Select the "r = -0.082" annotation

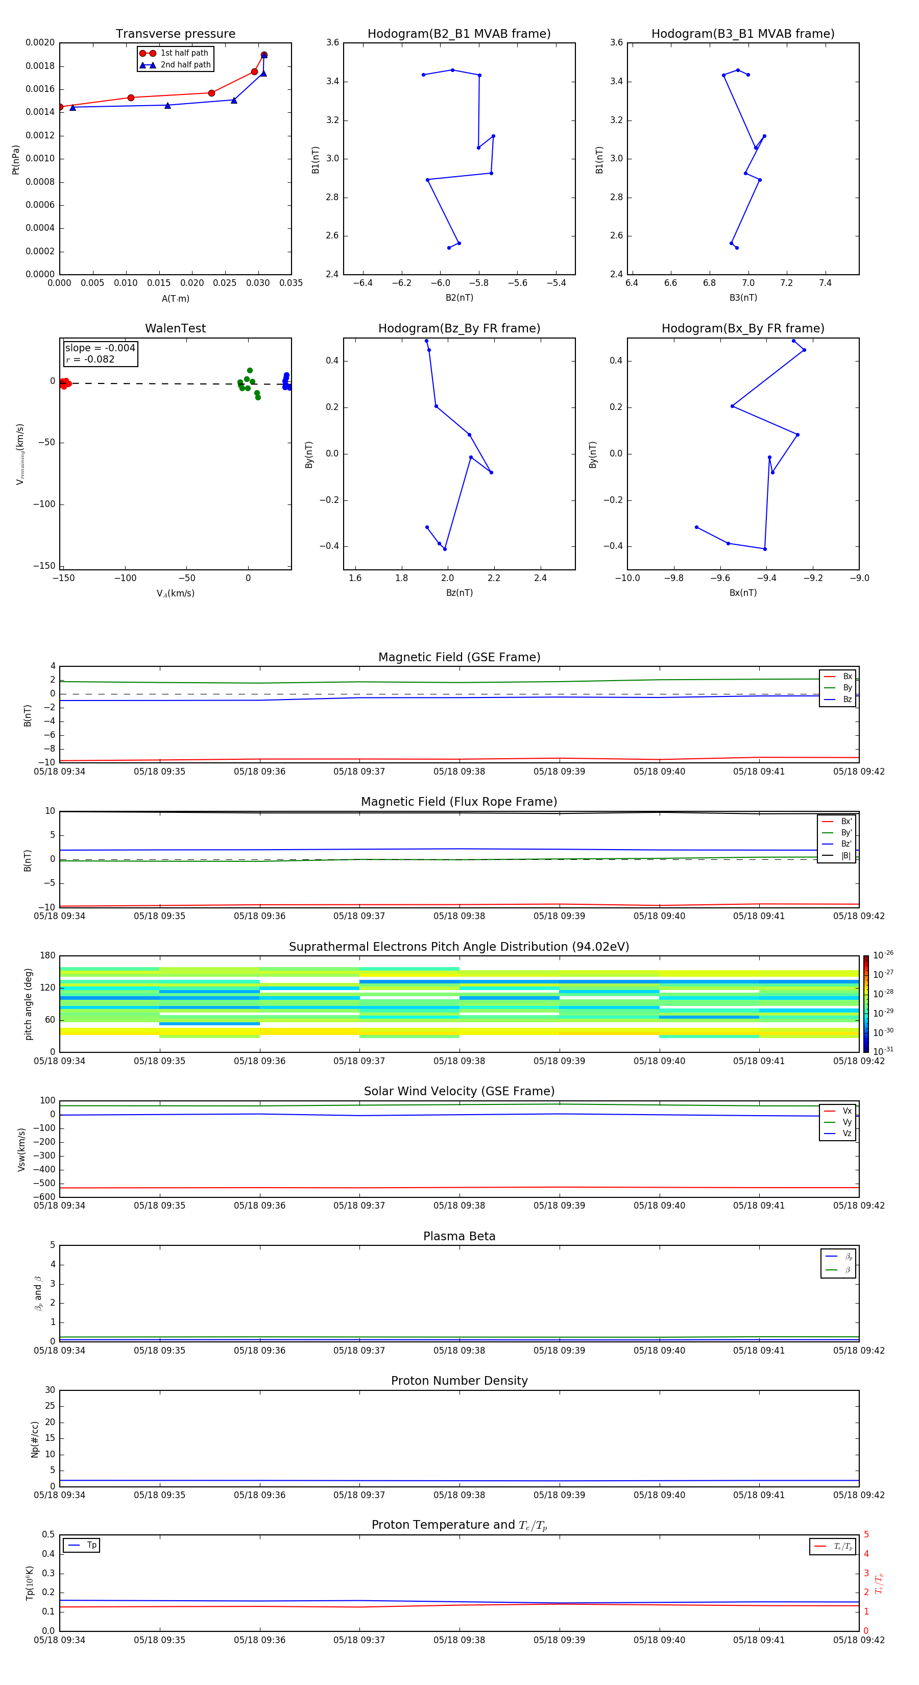point(90,359)
